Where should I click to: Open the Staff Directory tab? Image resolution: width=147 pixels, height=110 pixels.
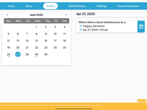click(77, 6)
